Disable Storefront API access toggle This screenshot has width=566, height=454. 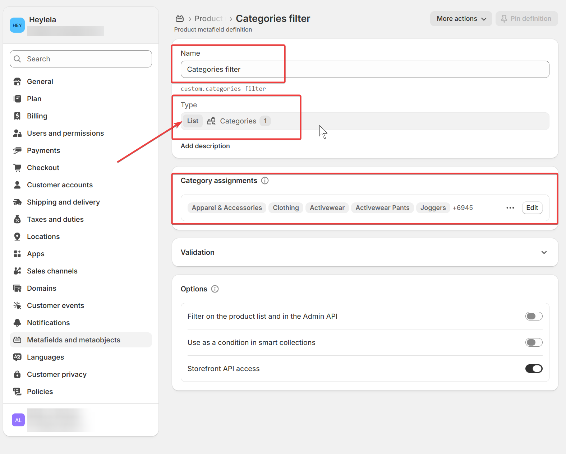tap(534, 369)
